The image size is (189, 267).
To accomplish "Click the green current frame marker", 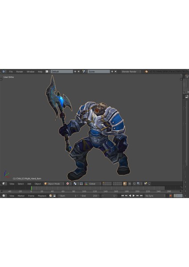I will 31,188.
